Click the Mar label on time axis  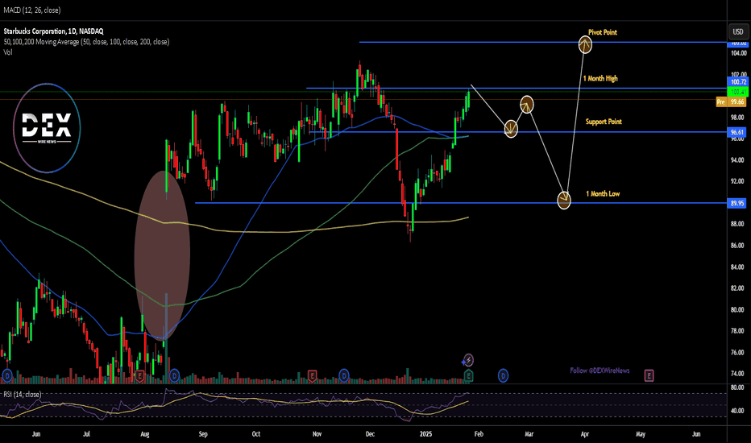[x=529, y=434]
